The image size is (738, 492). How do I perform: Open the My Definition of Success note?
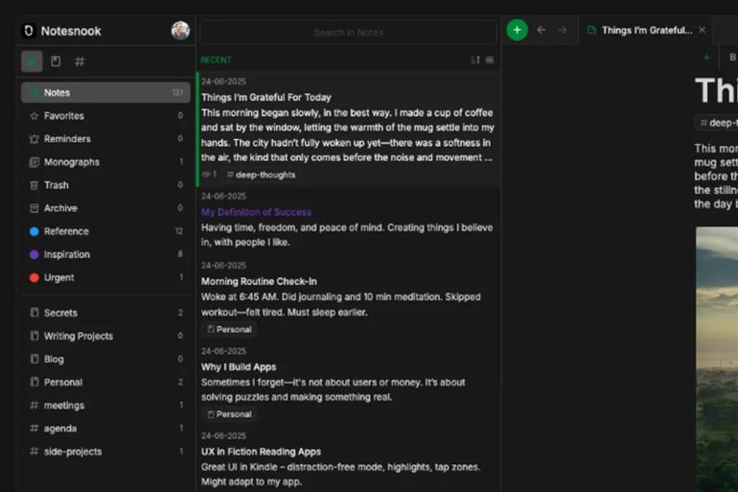click(256, 212)
